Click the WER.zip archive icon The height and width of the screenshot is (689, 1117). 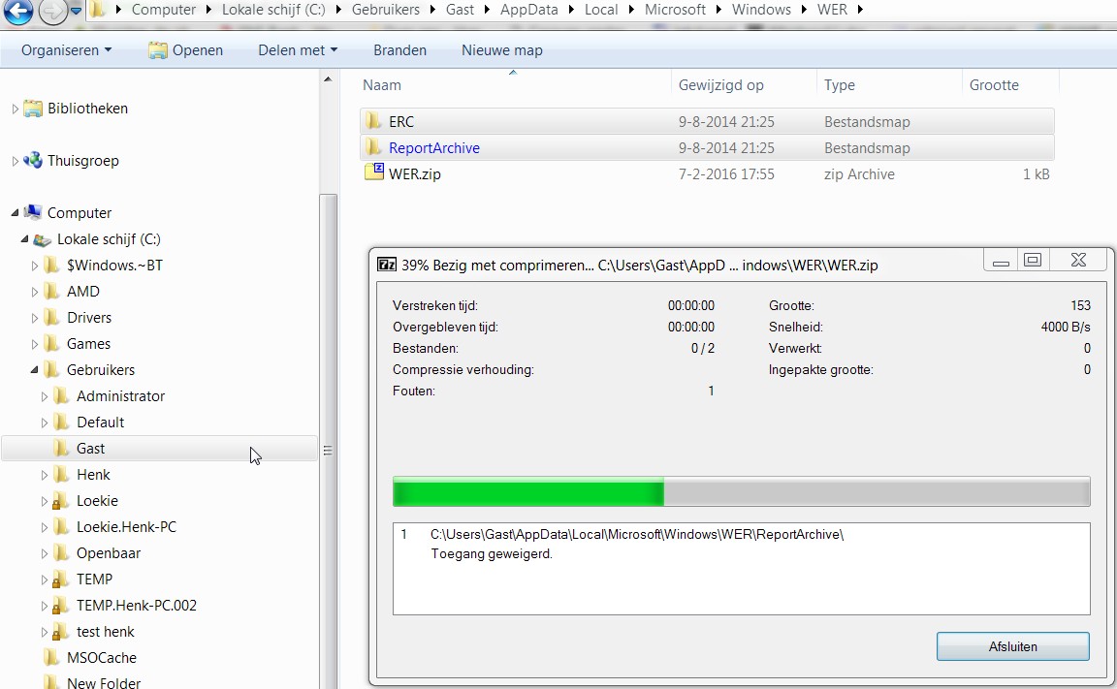tap(374, 172)
